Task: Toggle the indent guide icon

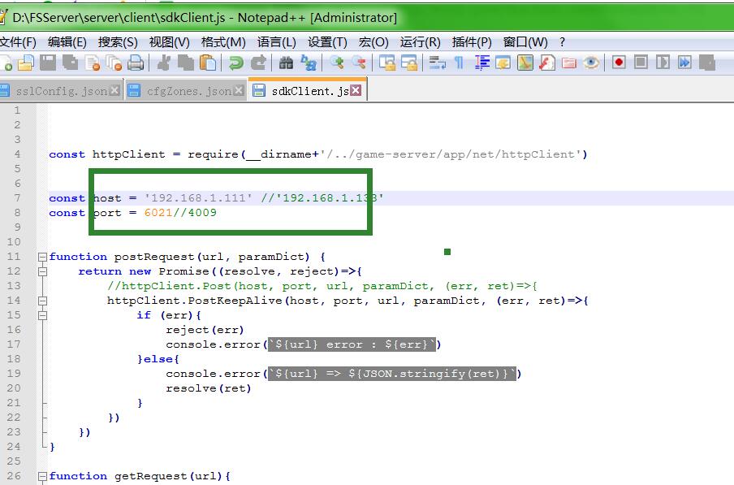Action: 482,63
